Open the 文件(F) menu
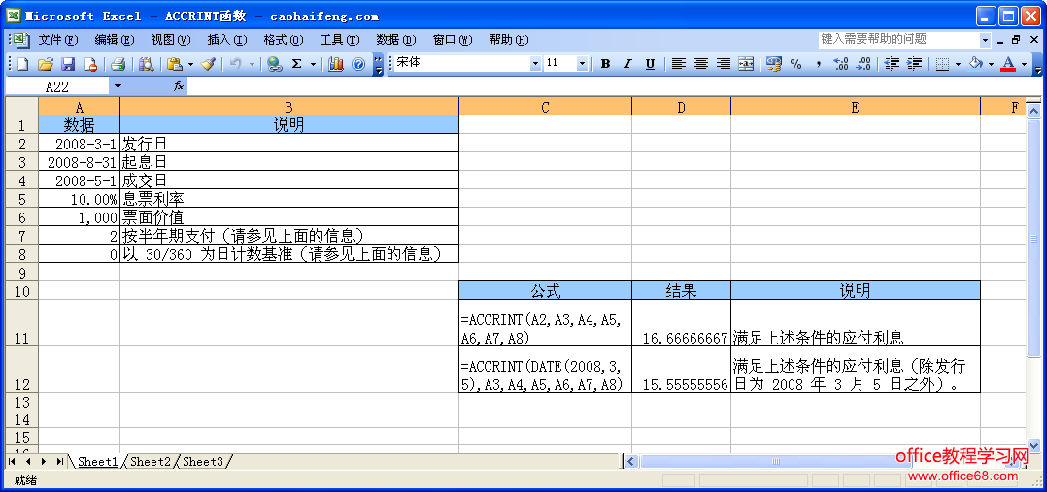This screenshot has width=1047, height=492. (x=58, y=40)
